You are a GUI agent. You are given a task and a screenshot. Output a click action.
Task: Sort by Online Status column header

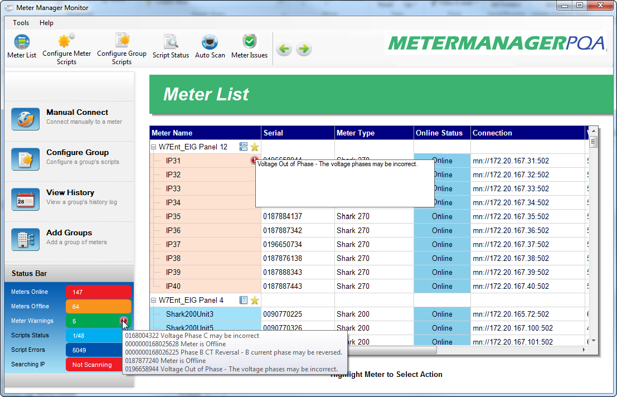pyautogui.click(x=443, y=133)
